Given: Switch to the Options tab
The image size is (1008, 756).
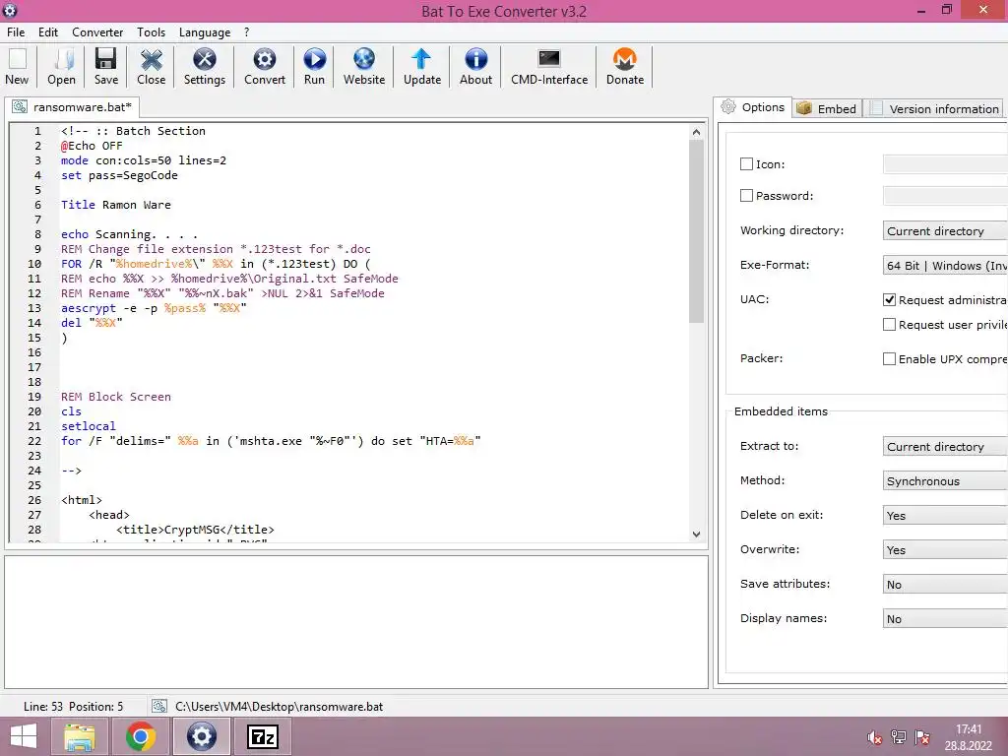Looking at the screenshot, I should click(x=753, y=107).
